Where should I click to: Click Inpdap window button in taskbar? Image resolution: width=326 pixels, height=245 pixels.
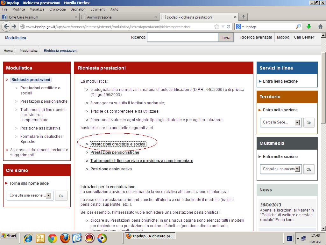pos(151,236)
